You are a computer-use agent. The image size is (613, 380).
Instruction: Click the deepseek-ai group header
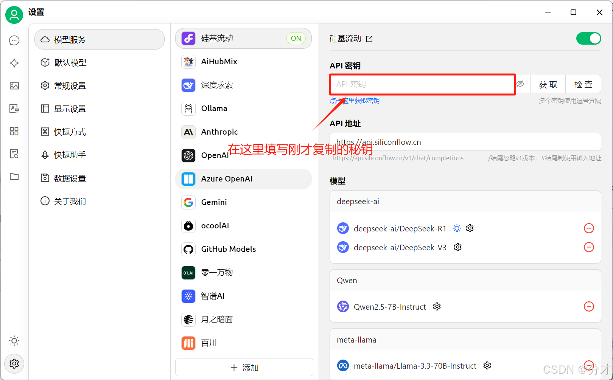click(465, 202)
